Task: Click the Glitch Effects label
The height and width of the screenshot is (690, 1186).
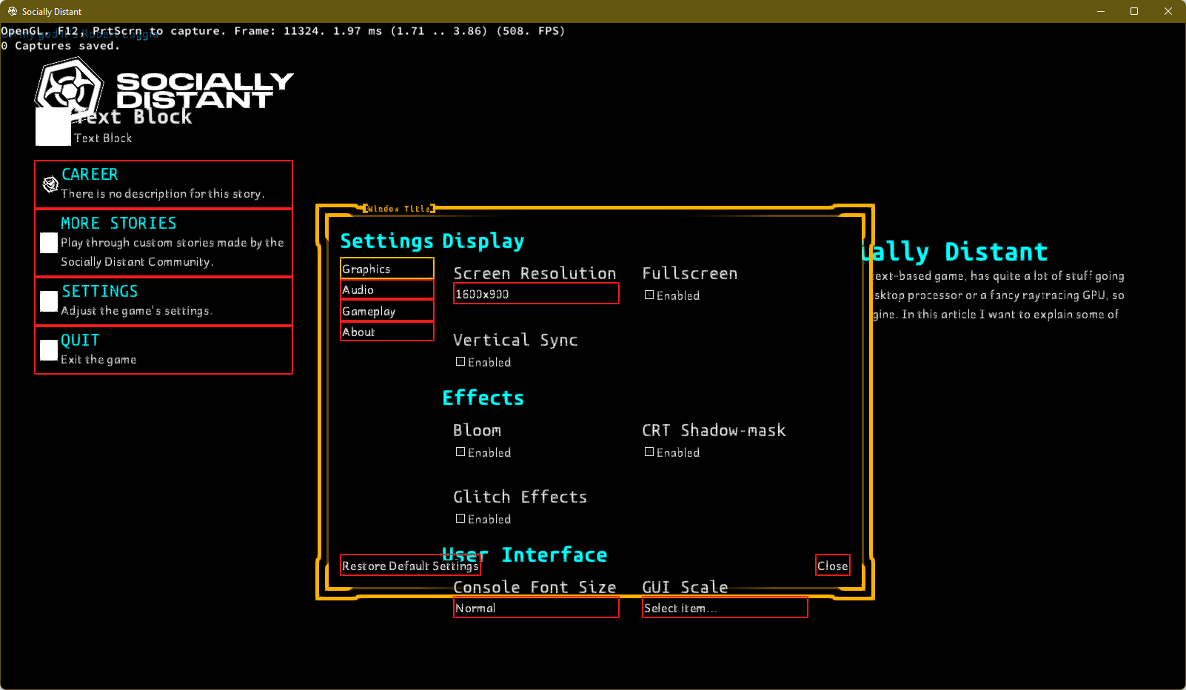Action: pyautogui.click(x=520, y=497)
